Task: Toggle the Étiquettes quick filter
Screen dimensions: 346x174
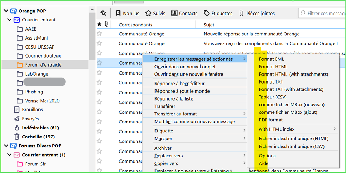Action: [218, 13]
